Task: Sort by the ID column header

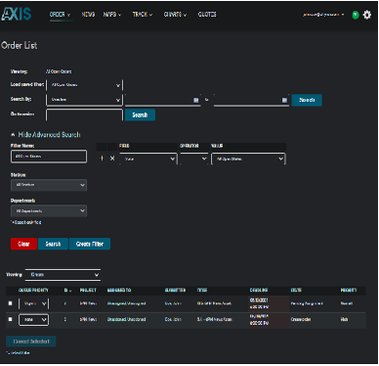Action: coord(67,291)
